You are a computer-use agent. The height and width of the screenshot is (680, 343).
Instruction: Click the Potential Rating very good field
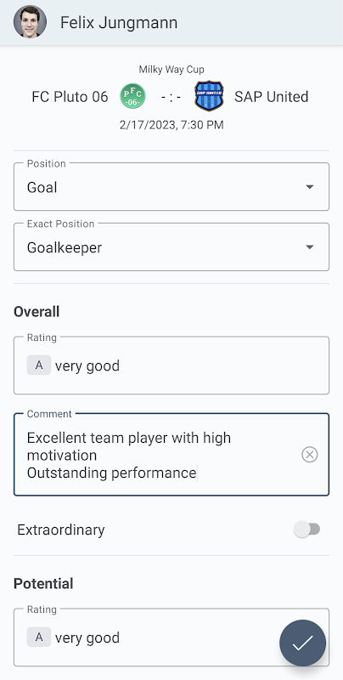171,637
